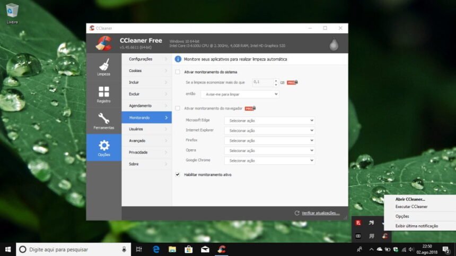
Task: Open the Windows Start menu
Action: coord(8,249)
